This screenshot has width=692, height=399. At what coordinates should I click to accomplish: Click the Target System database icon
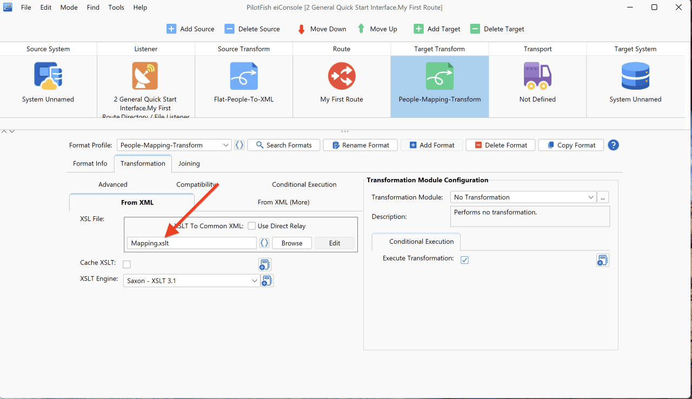point(635,76)
